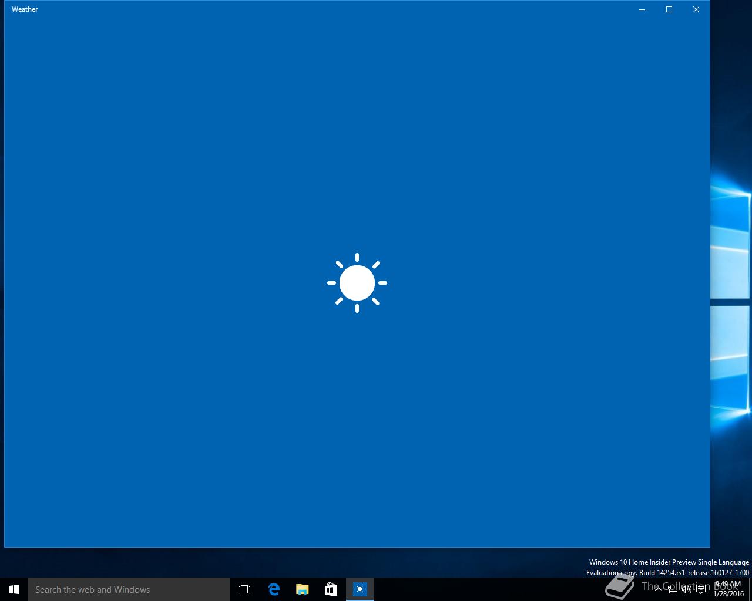This screenshot has width=752, height=601.
Task: Show hidden system tray icons
Action: click(658, 589)
